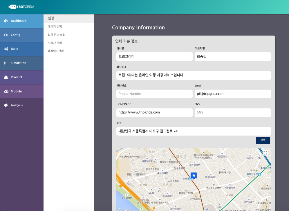289x211 pixels.
Task: Toggle the map fullscreen icon
Action: point(265,153)
